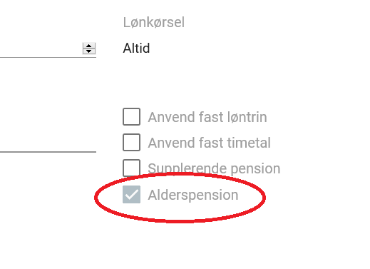Click the Alderspension label text
The height and width of the screenshot is (269, 370).
[193, 196]
